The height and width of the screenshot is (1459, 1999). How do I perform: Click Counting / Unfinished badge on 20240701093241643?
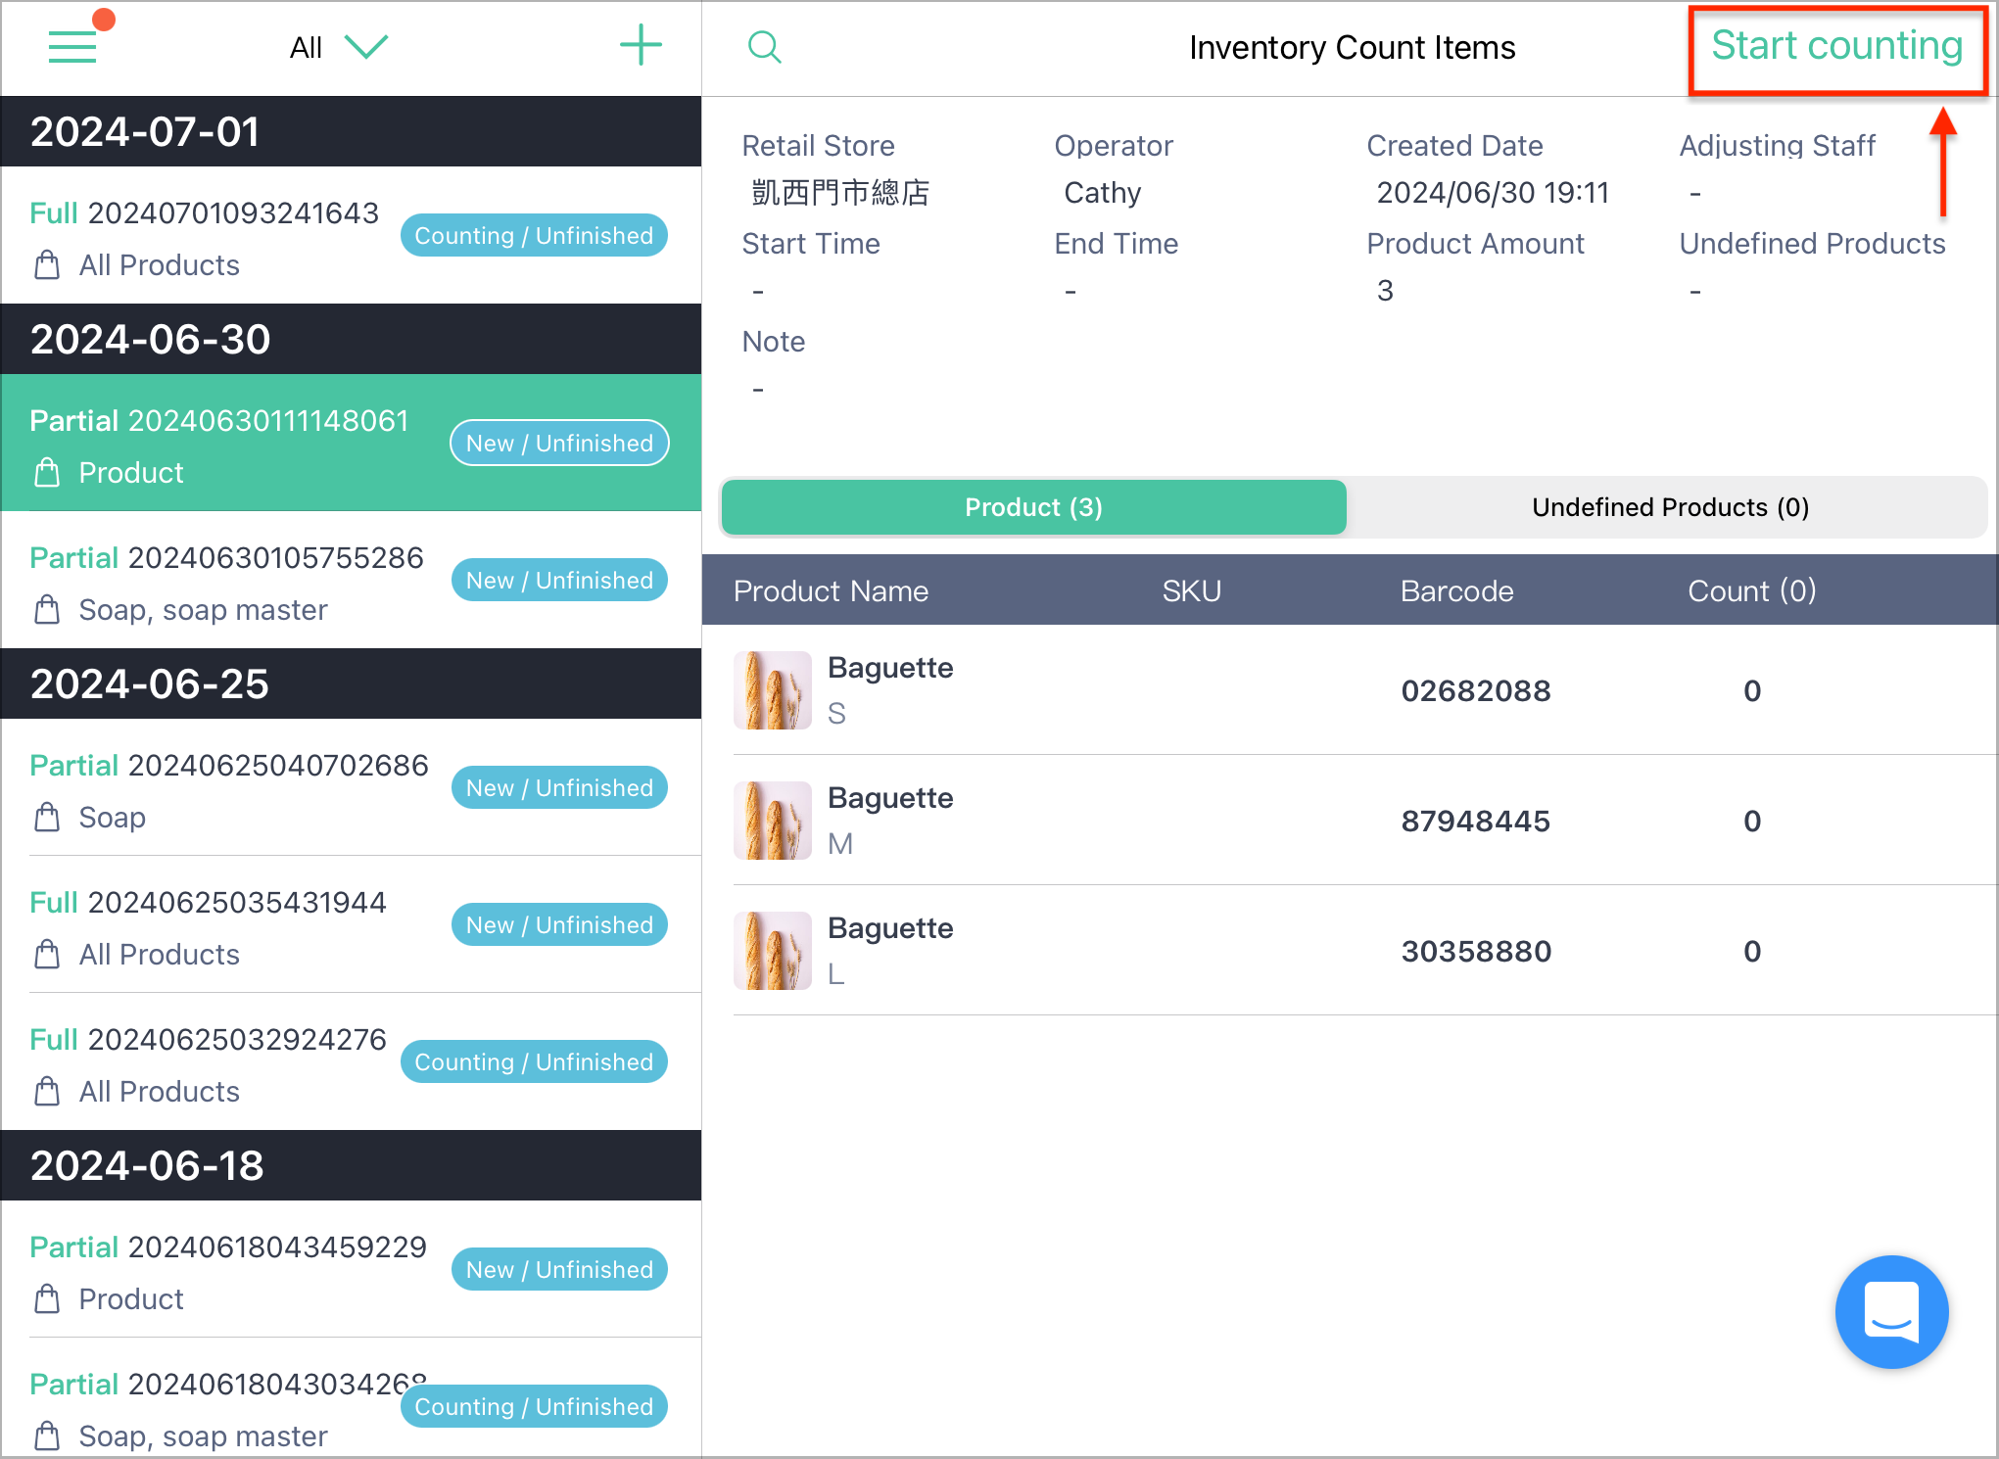534,235
